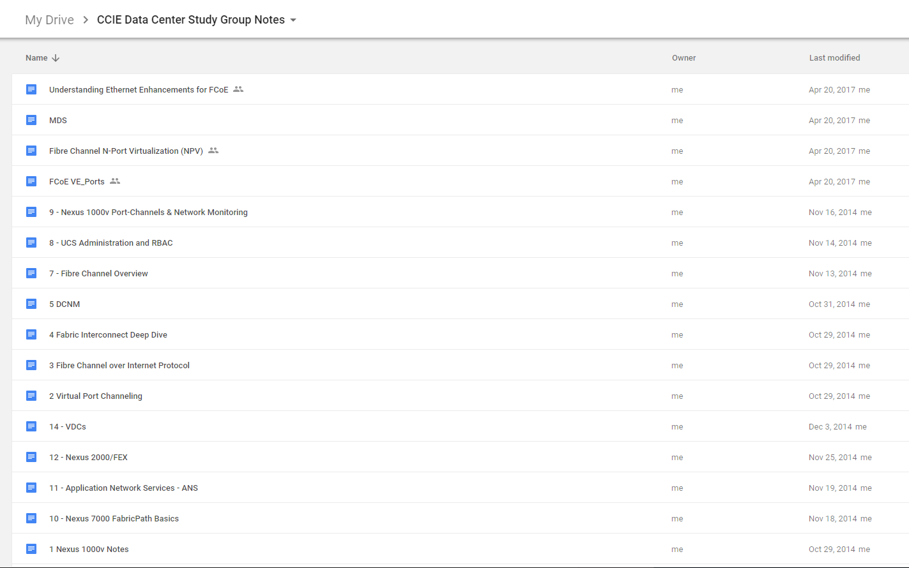Click the doc icon for 4 Fabric Interconnect Deep Dive
This screenshot has width=909, height=568.
31,334
